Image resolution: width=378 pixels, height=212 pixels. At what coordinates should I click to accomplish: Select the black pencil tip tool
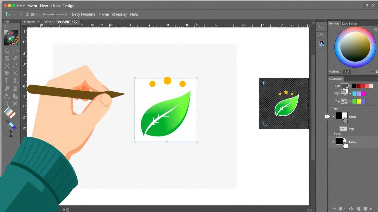(10, 134)
